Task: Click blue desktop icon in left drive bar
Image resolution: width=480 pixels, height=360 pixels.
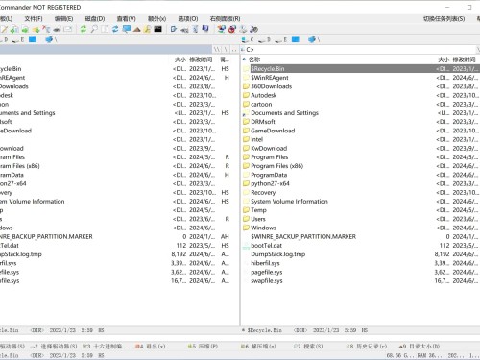Action: tap(33, 39)
